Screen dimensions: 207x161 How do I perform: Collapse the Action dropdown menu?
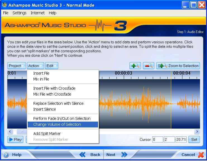(35, 66)
